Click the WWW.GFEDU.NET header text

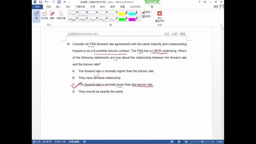click(88, 34)
